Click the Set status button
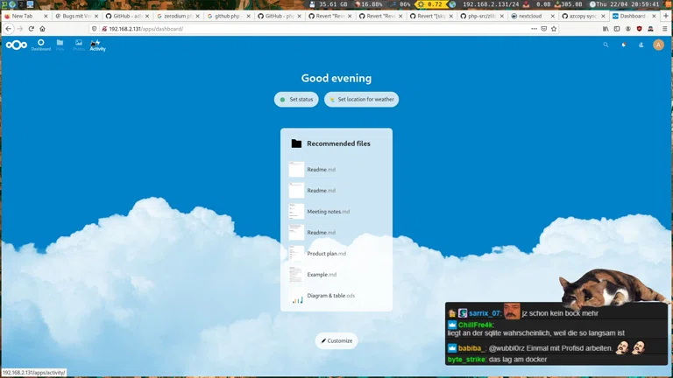Viewport: 673px width, 378px height. pos(296,100)
